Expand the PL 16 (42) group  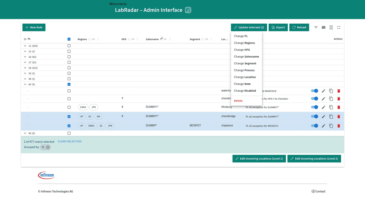(x=25, y=57)
